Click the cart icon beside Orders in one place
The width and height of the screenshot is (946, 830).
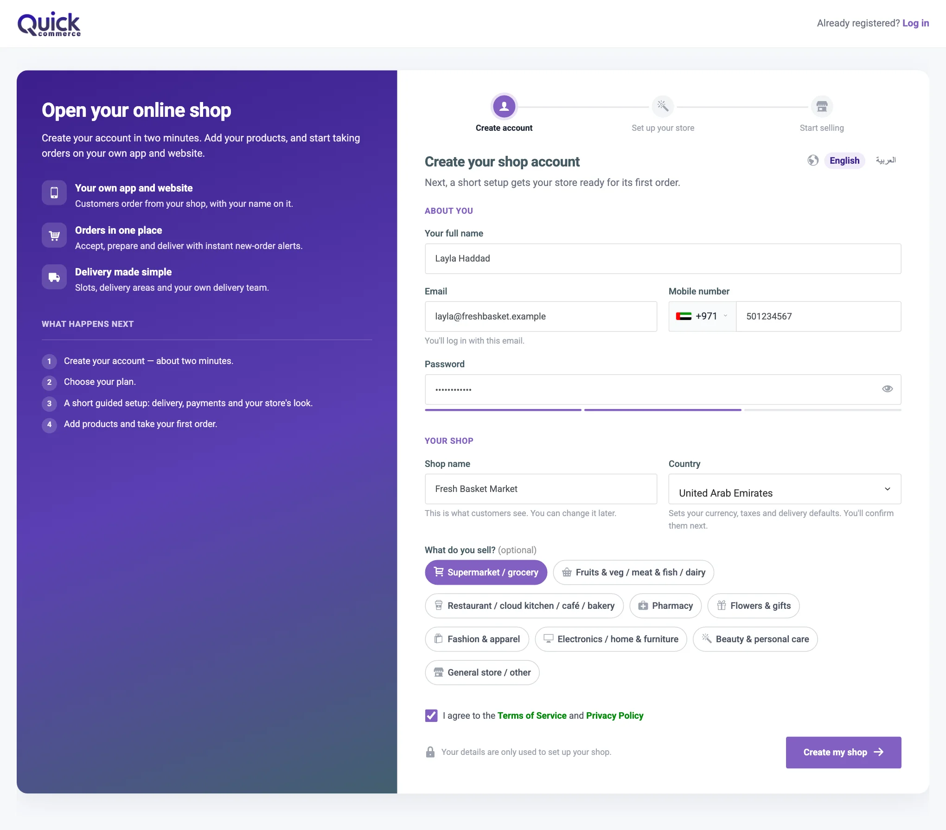pyautogui.click(x=54, y=235)
